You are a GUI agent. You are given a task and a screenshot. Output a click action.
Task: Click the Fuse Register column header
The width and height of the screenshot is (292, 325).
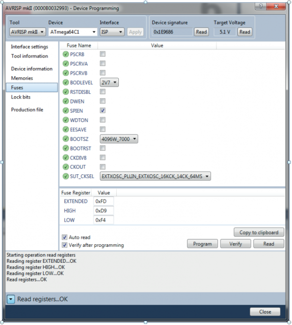coord(76,193)
